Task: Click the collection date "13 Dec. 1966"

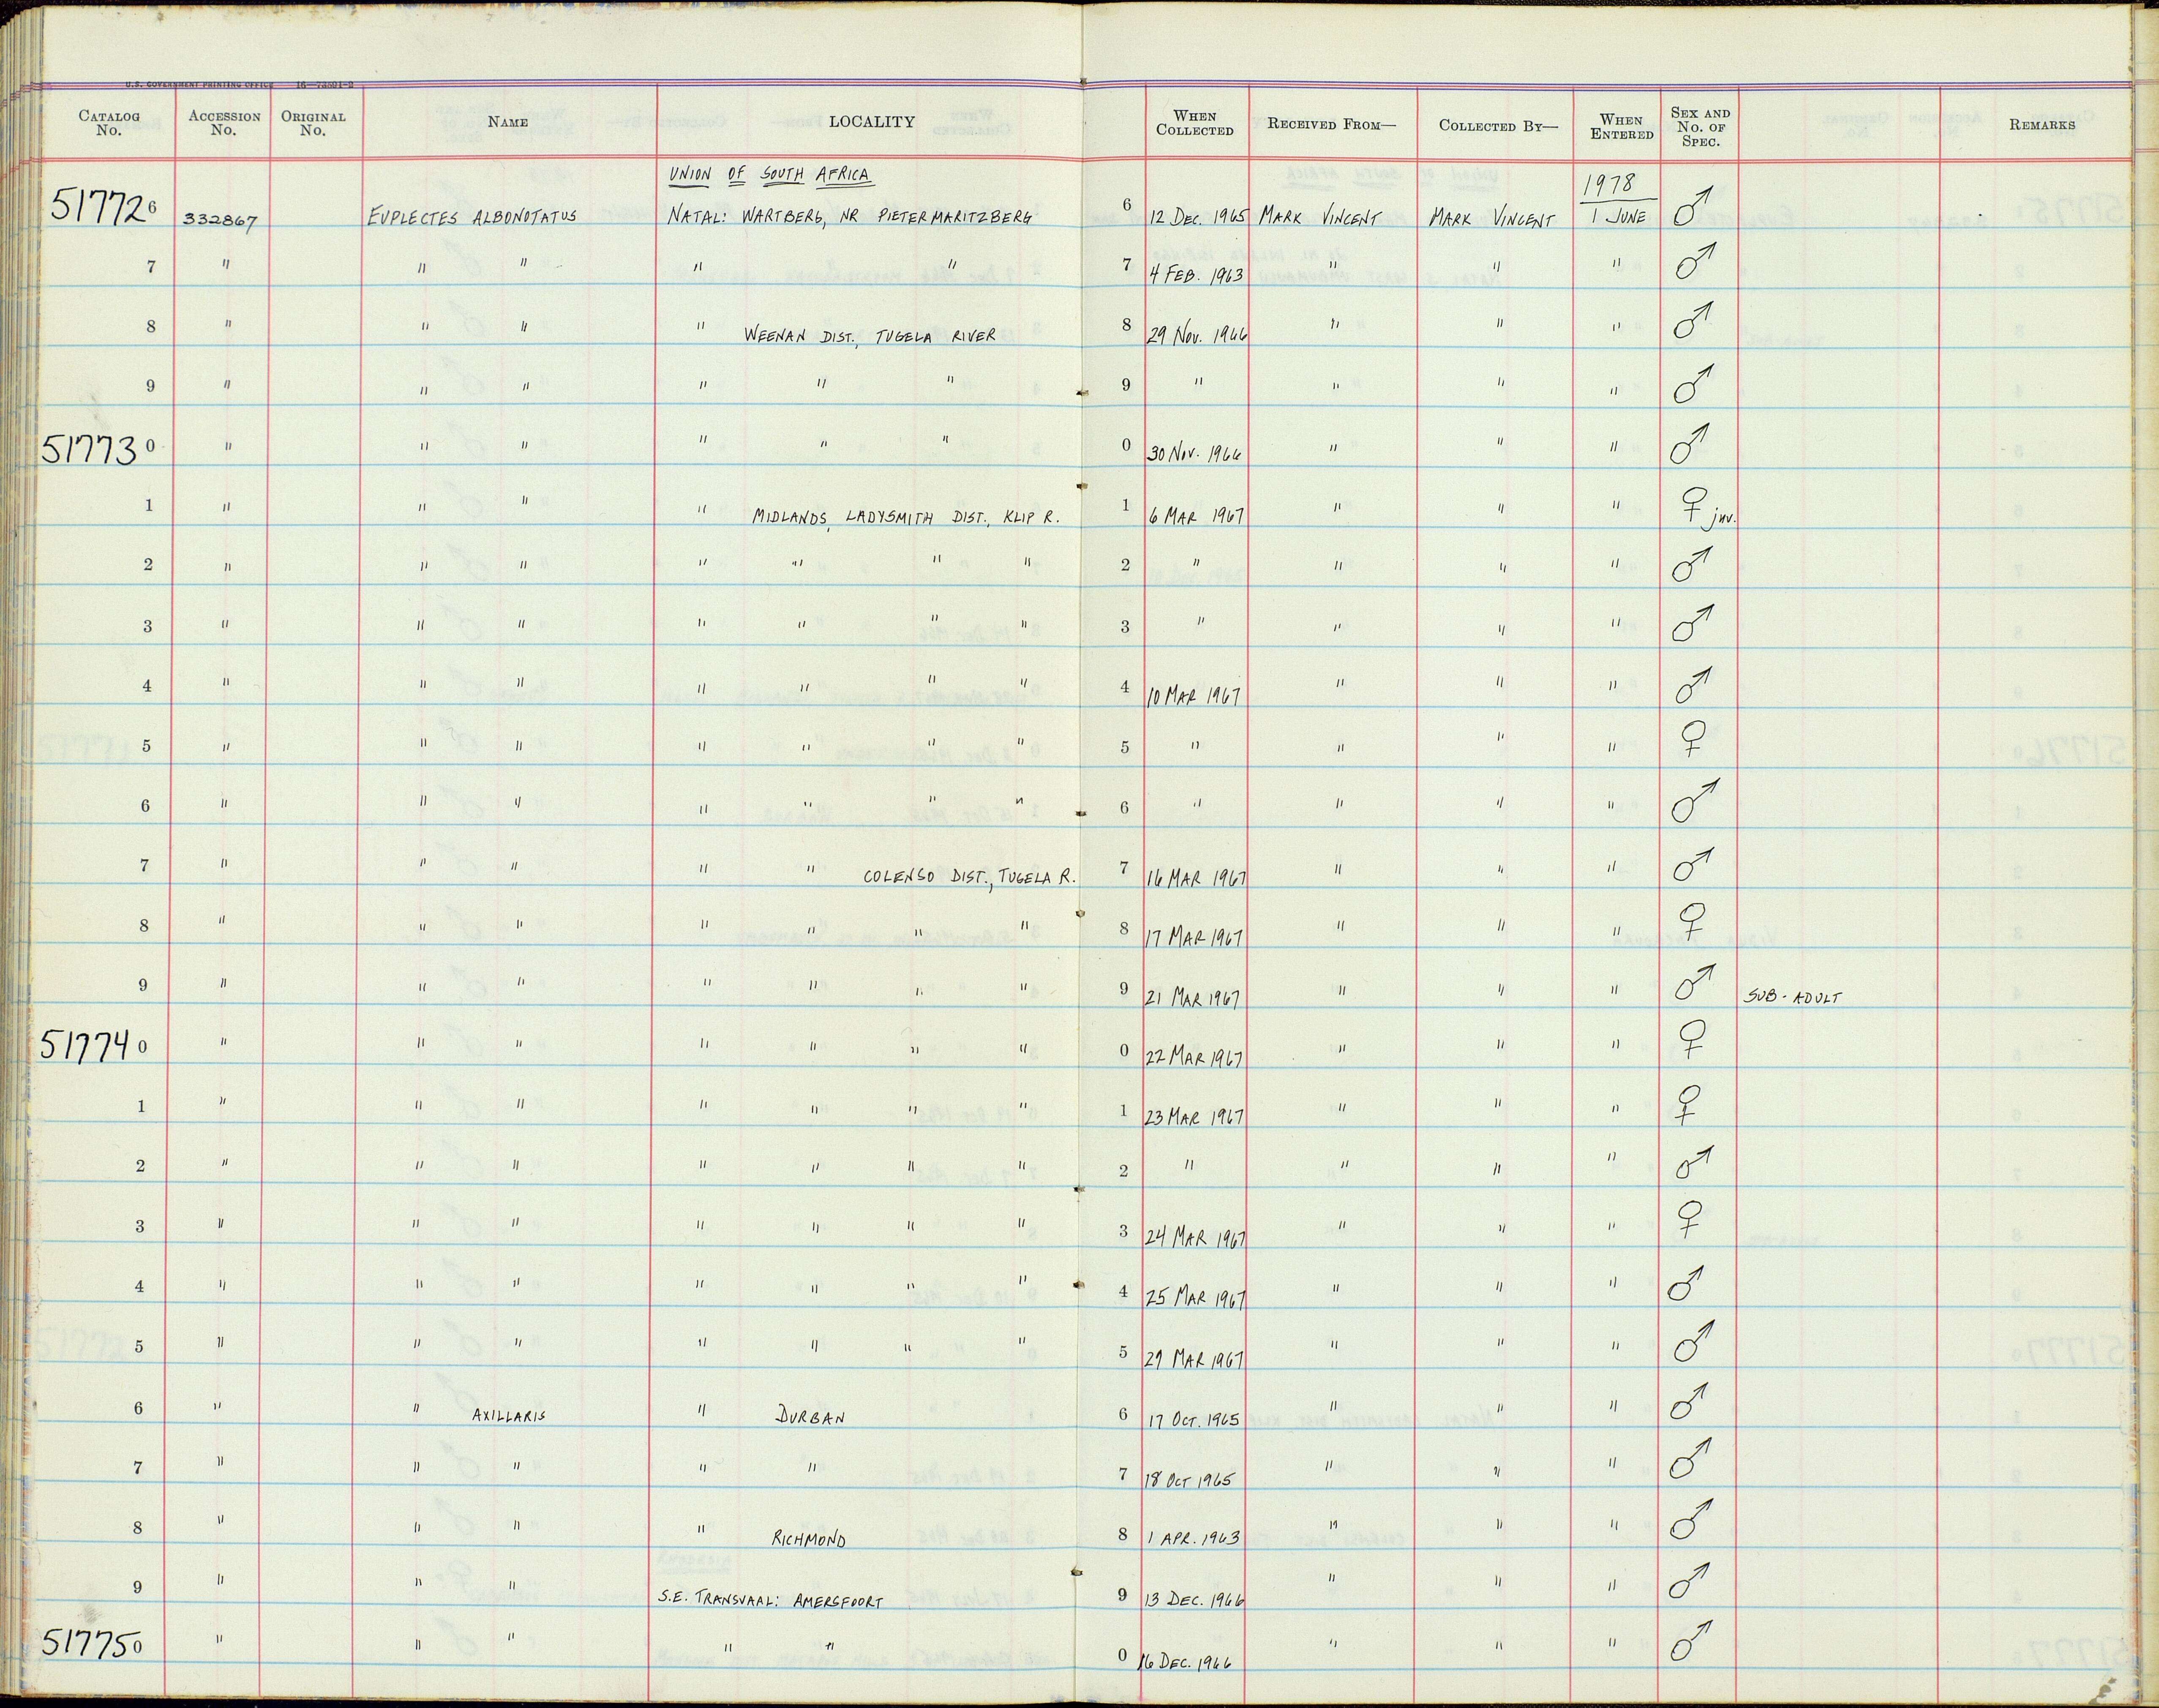Action: [x=1195, y=1600]
